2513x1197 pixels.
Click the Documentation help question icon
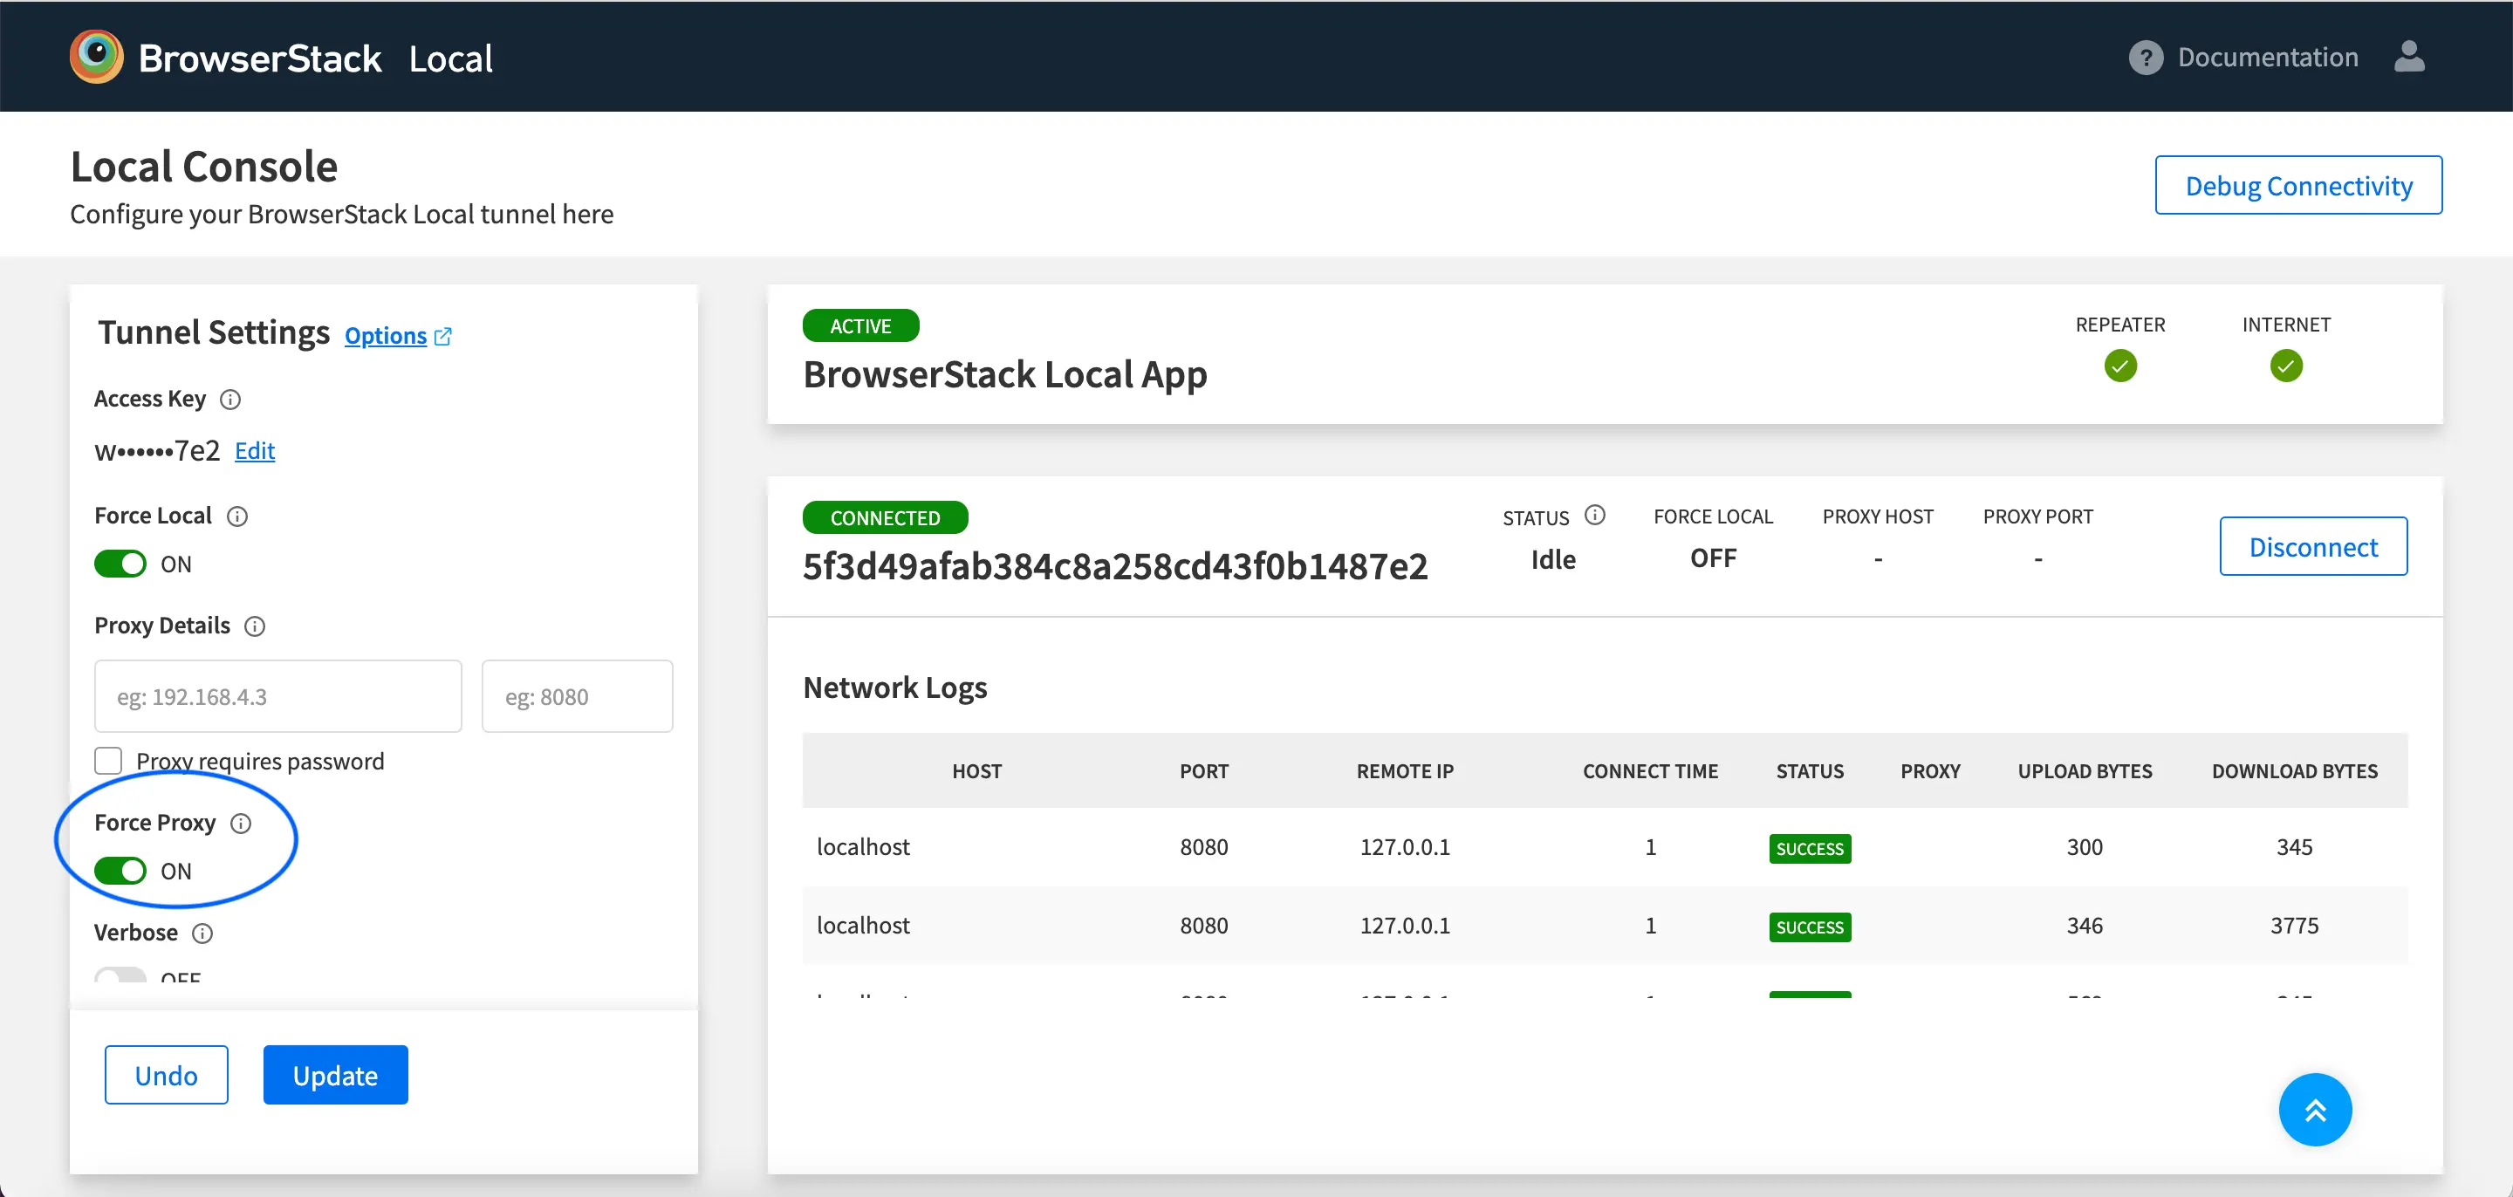point(2146,58)
